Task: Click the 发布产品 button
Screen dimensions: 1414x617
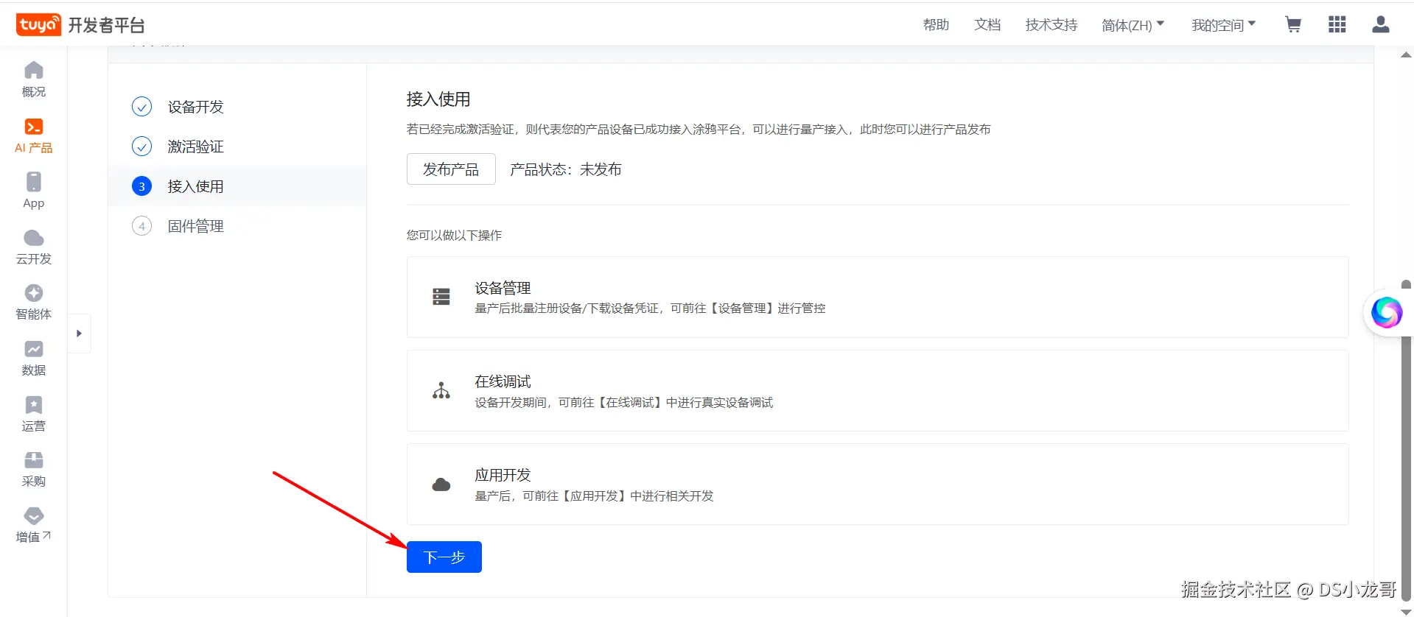Action: point(451,169)
